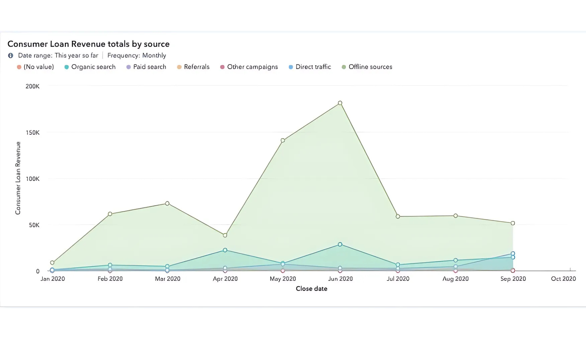Select the Offline sources May 2020 data point

(283, 140)
